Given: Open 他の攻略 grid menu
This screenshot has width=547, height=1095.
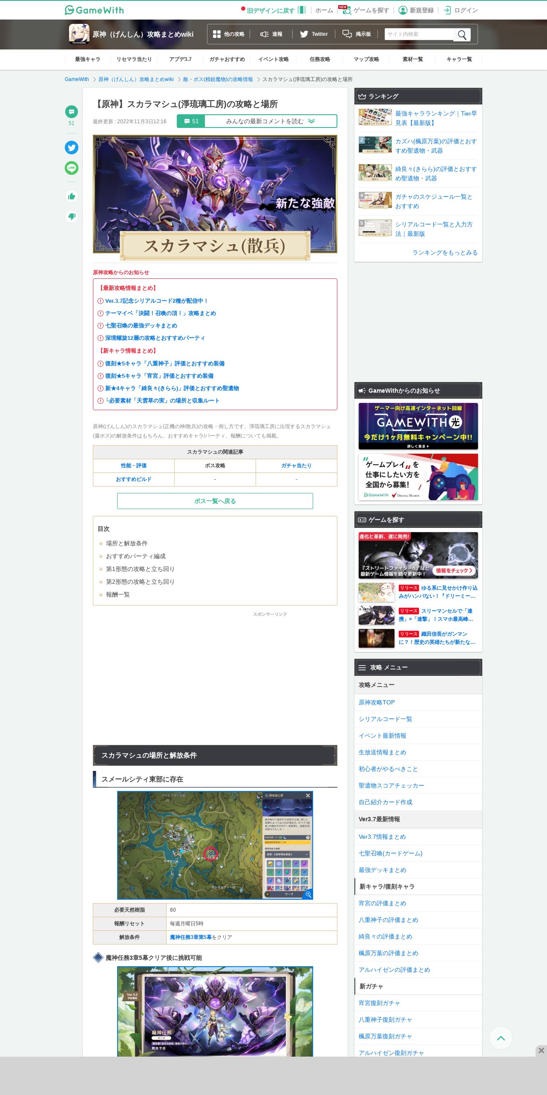Looking at the screenshot, I should pos(229,34).
